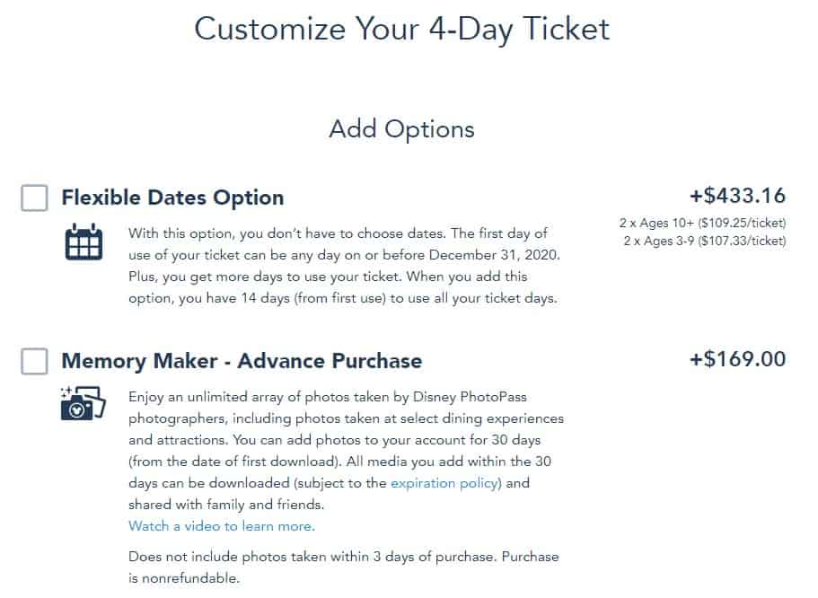The width and height of the screenshot is (818, 598).
Task: Click the Customize Your 4-Day Ticket title
Action: (400, 29)
